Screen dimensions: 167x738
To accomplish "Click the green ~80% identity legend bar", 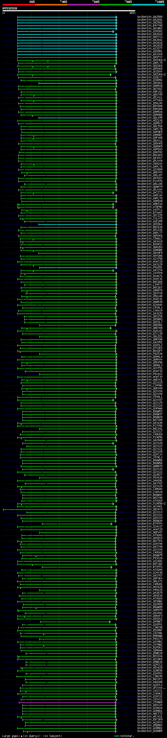I will click(116, 5).
